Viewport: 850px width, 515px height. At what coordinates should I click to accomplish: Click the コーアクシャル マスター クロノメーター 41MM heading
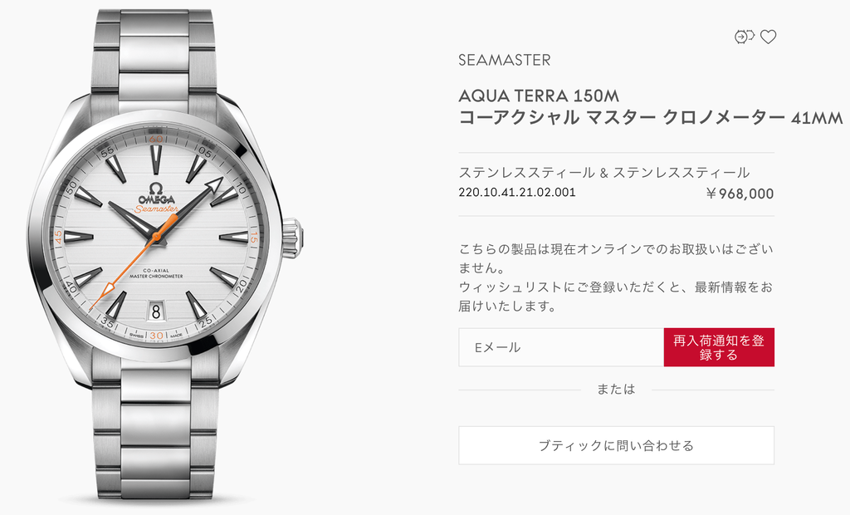(x=651, y=117)
